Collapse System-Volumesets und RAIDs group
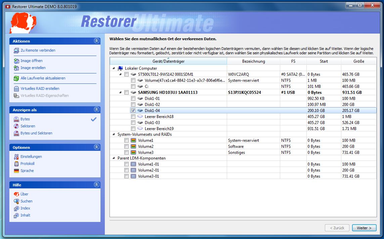The height and width of the screenshot is (239, 384). tap(114, 134)
